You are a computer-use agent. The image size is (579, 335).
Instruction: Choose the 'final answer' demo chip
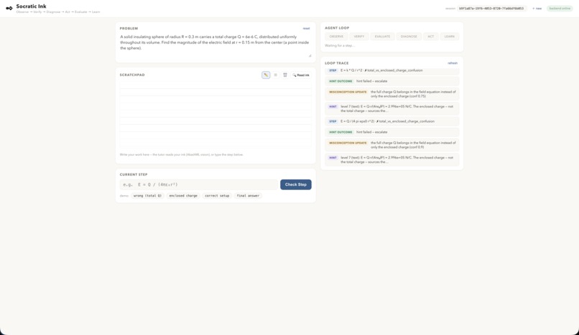(248, 196)
